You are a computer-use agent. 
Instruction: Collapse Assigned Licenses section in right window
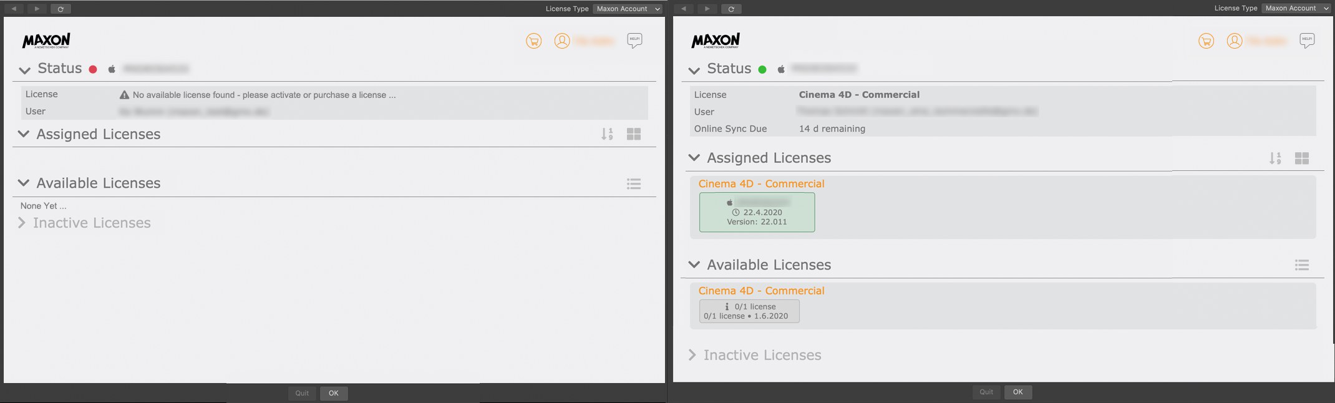(694, 158)
